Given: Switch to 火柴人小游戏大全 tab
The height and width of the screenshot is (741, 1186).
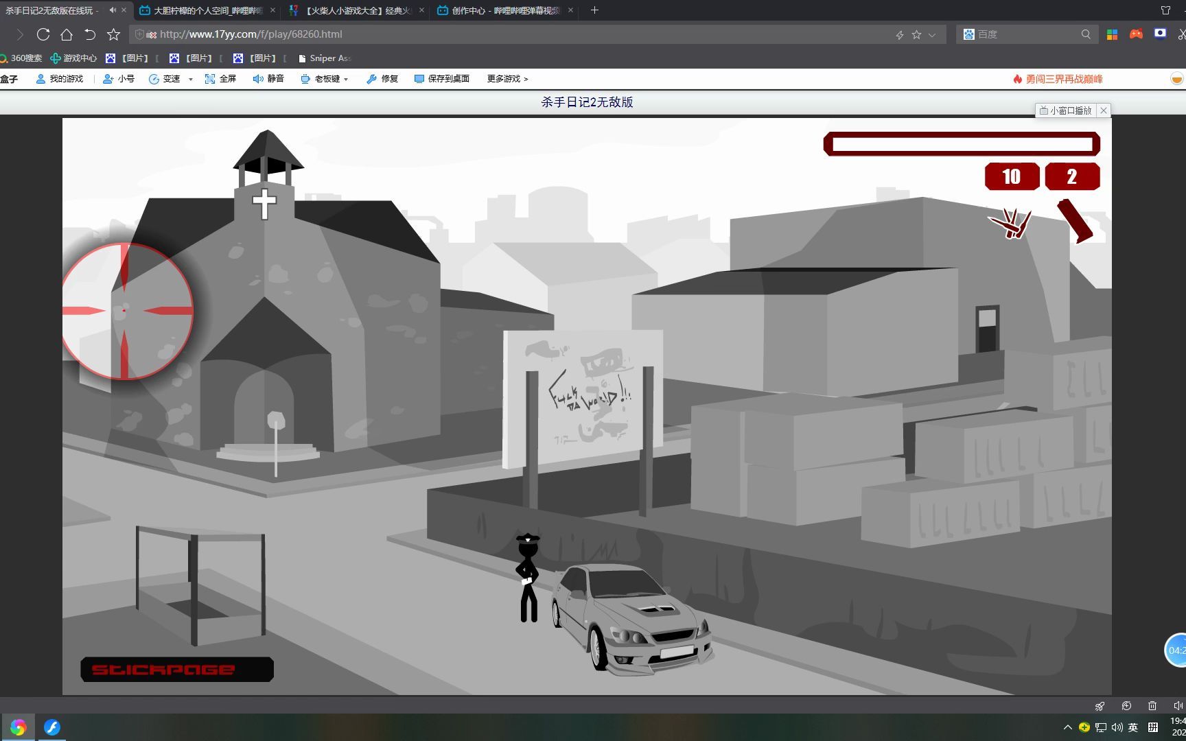Looking at the screenshot, I should 356,10.
